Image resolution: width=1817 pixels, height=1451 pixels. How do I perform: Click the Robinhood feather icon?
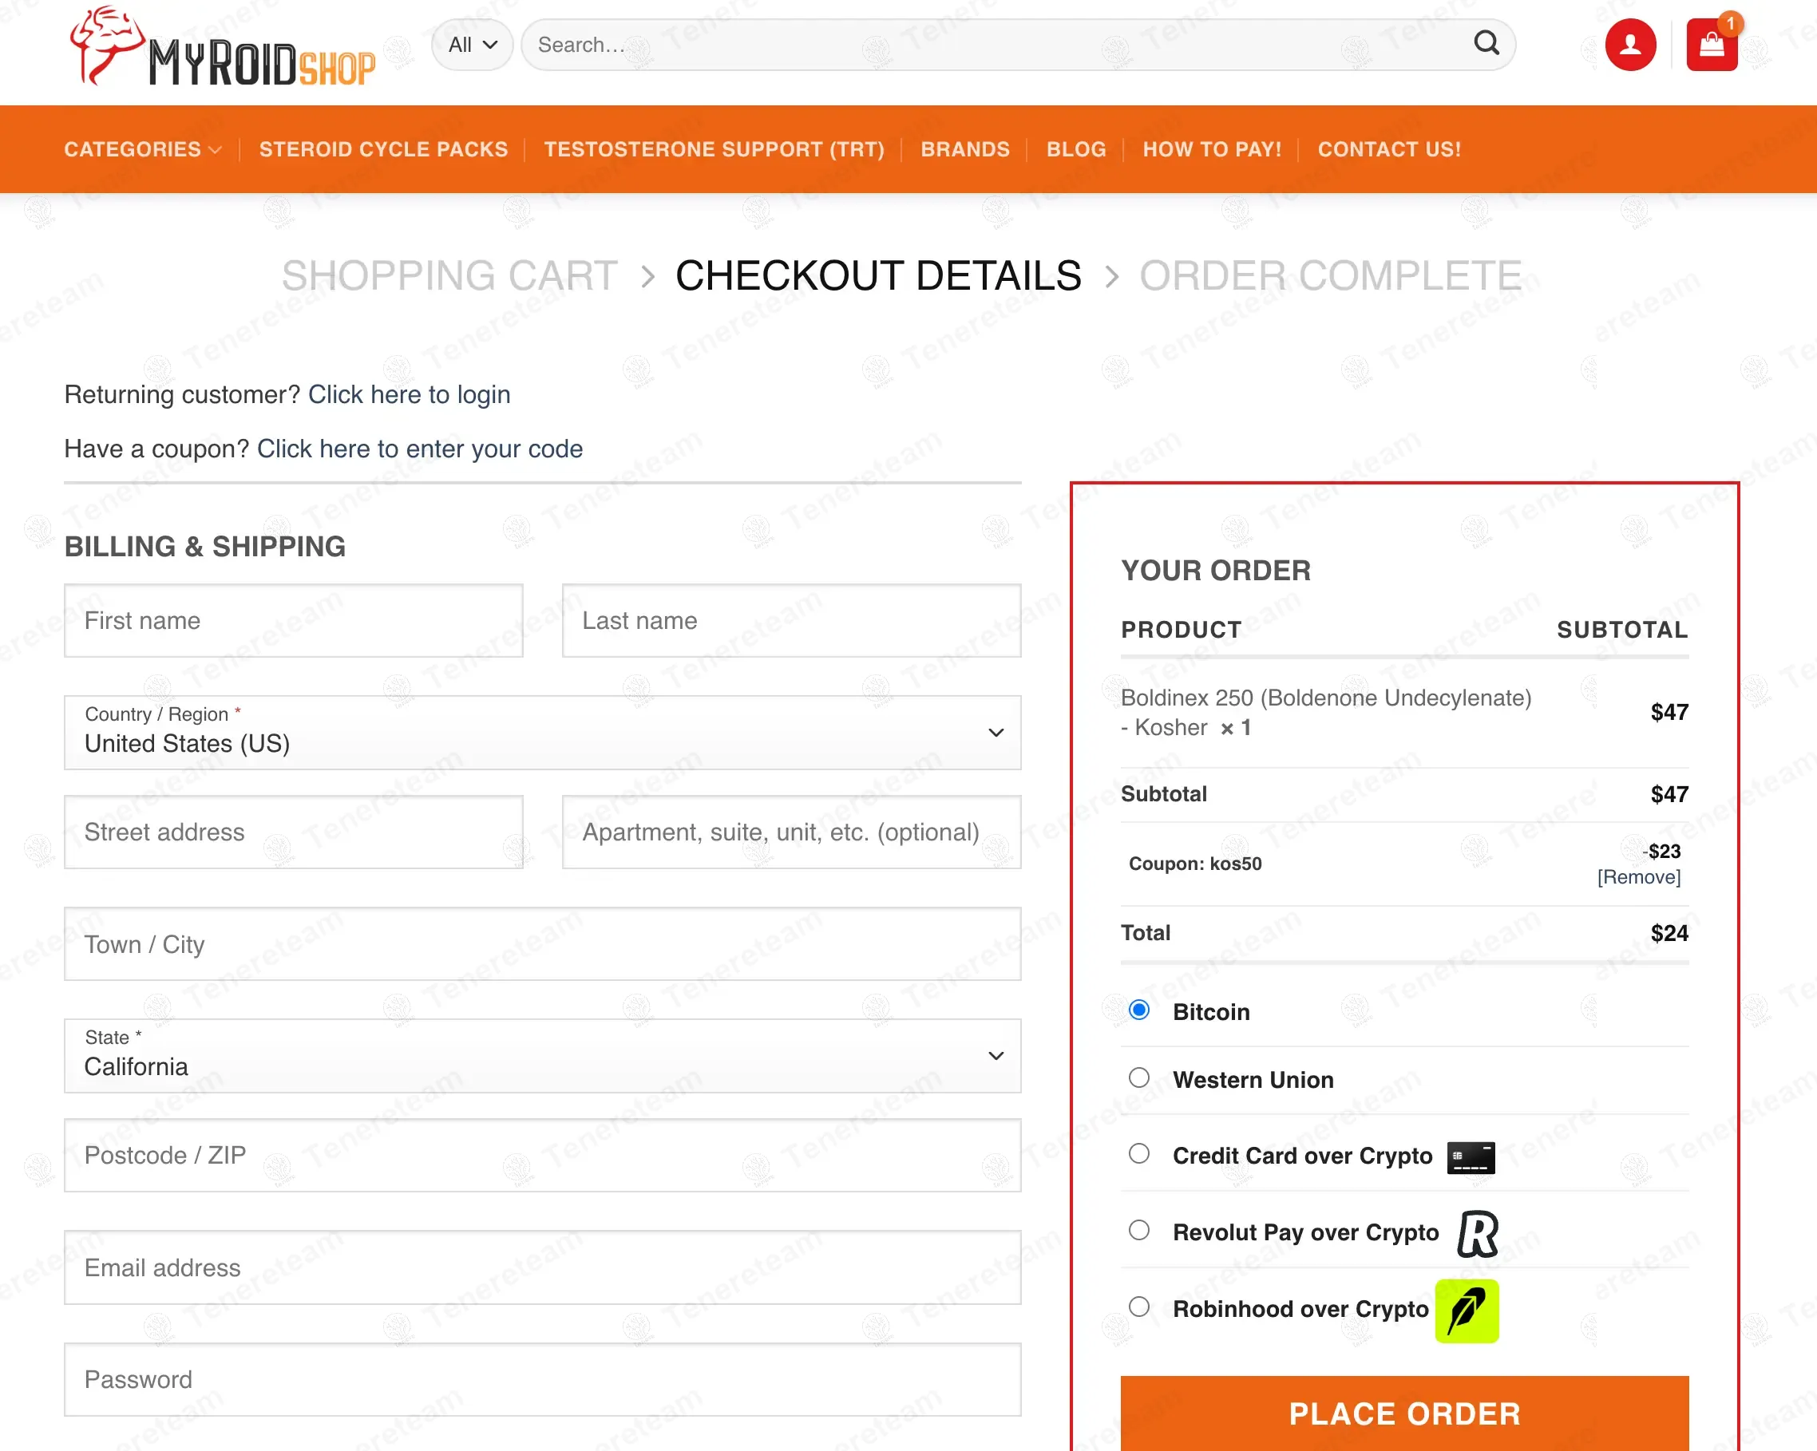1467,1309
